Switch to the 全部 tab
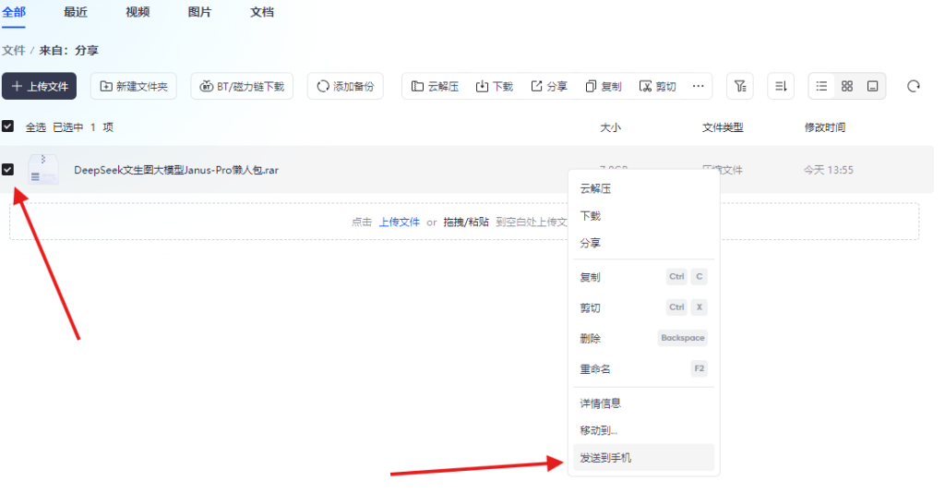This screenshot has width=945, height=493. [13, 12]
